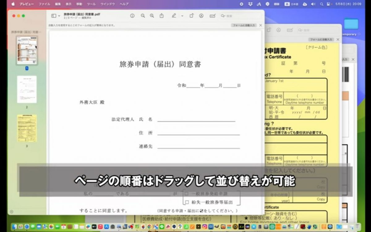Click フォームに自動入力 in front window
This screenshot has width=371, height=232.
click(x=244, y=25)
